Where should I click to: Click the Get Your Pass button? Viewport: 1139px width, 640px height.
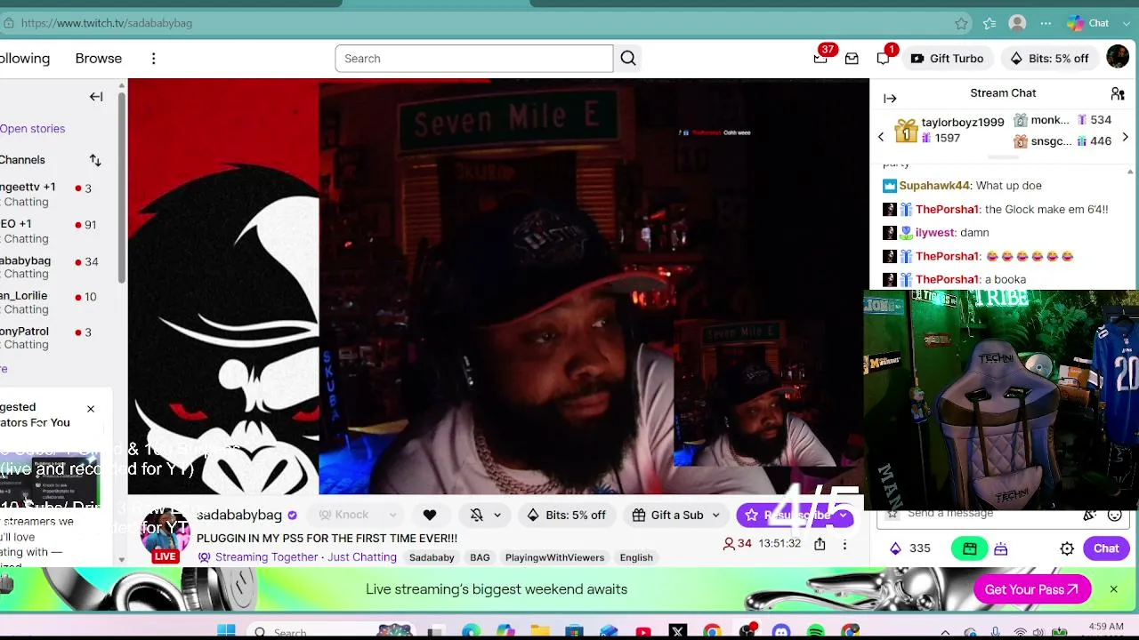click(1032, 589)
